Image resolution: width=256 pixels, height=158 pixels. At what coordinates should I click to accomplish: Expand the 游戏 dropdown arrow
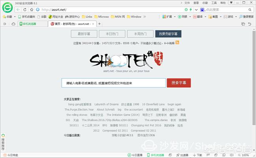pos(236,17)
